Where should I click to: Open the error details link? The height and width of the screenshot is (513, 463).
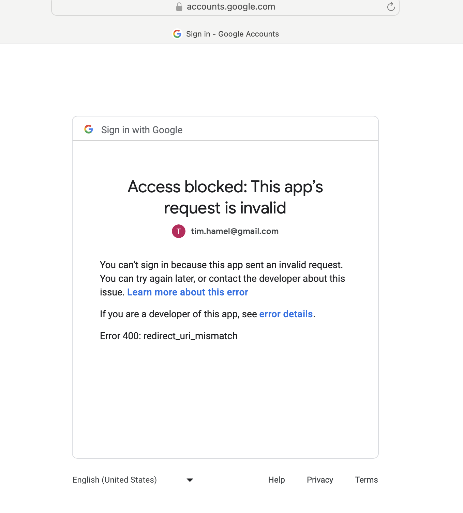(x=286, y=314)
